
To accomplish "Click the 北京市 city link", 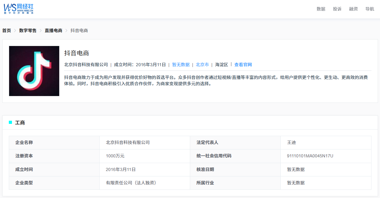I will point(202,64).
